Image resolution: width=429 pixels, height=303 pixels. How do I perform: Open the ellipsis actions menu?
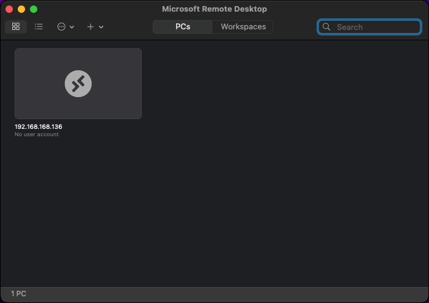point(65,27)
